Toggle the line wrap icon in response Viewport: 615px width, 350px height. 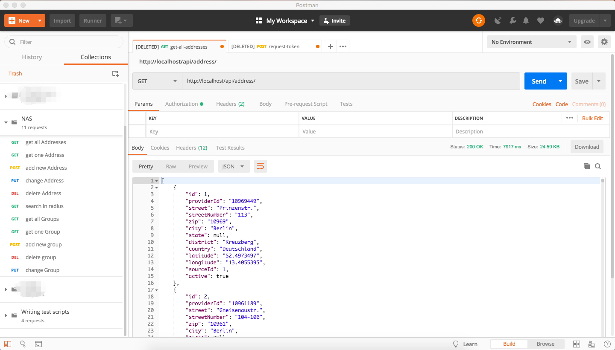point(261,166)
